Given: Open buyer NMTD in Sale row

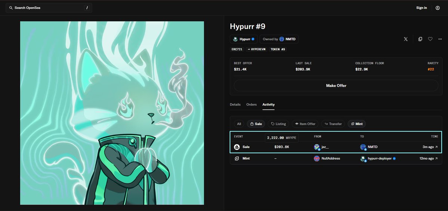Looking at the screenshot, I should (x=373, y=147).
